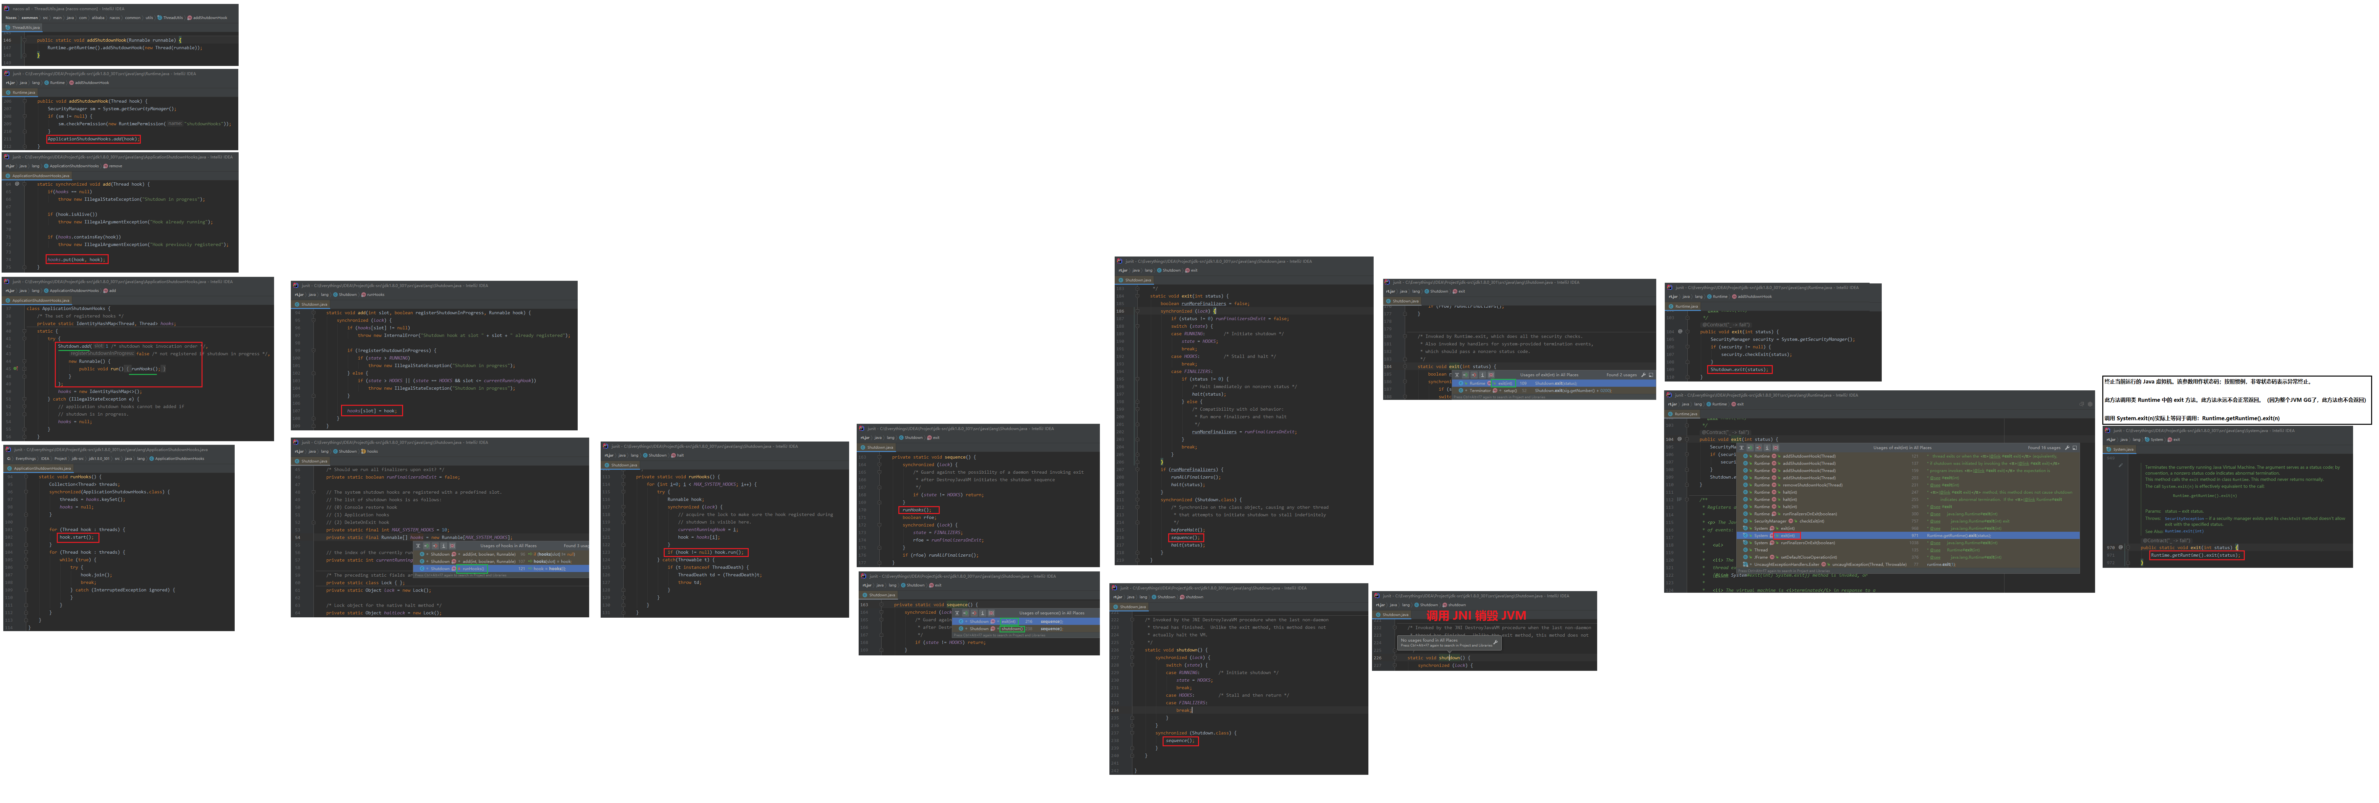This screenshot has height=803, width=2379.
Task: Open the ThreadUtils.java editor tab
Action: [x=22, y=28]
